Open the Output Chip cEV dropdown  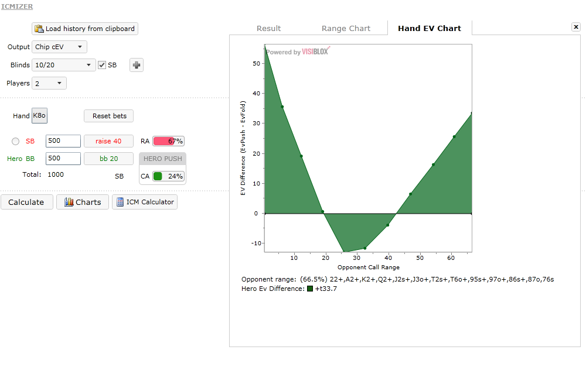point(60,47)
